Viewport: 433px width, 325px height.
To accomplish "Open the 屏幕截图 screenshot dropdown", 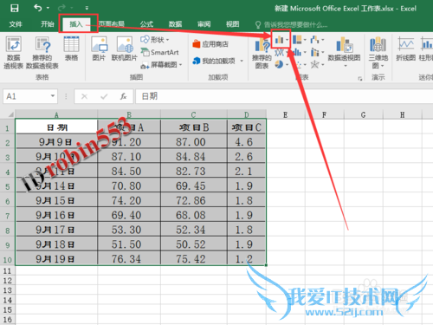I will 162,65.
